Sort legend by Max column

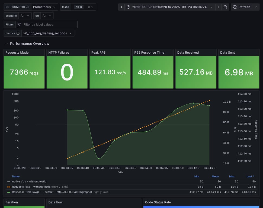coord(232,176)
